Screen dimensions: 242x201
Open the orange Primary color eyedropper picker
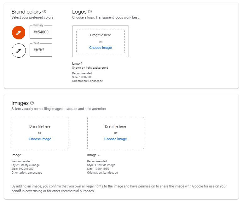click(19, 32)
